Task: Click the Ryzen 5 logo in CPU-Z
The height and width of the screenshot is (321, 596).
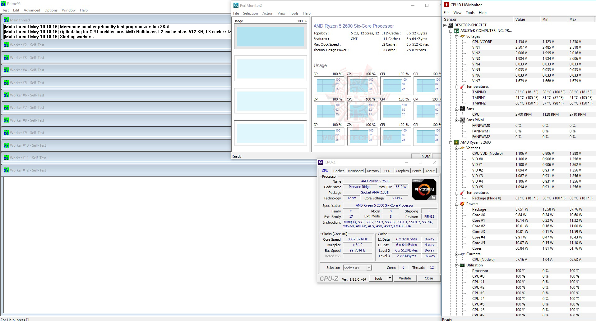Action: point(424,189)
